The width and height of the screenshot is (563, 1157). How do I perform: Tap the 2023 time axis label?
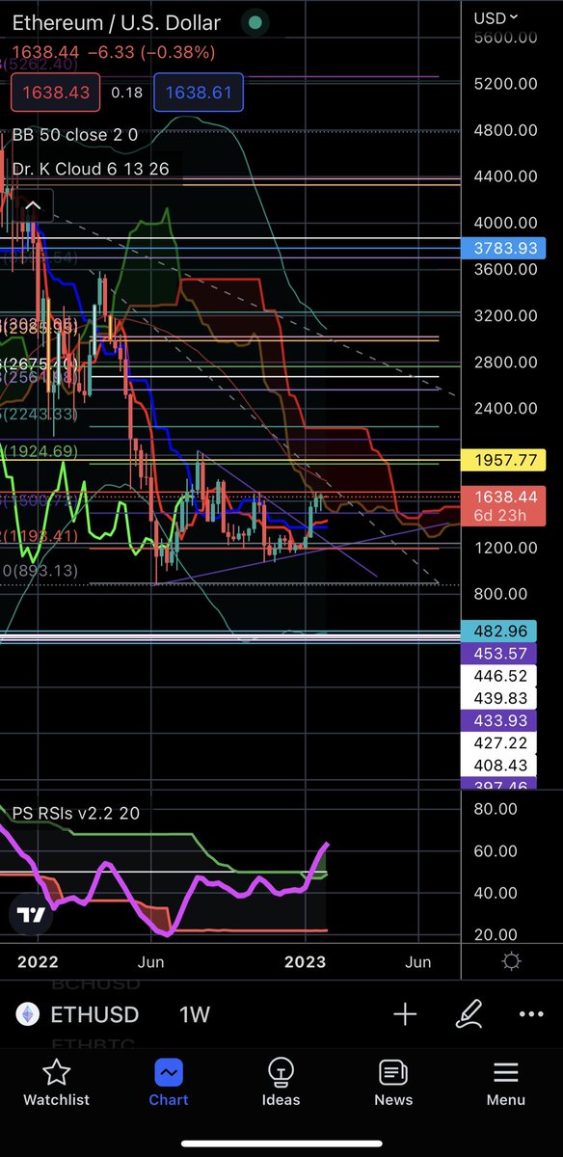pyautogui.click(x=306, y=962)
